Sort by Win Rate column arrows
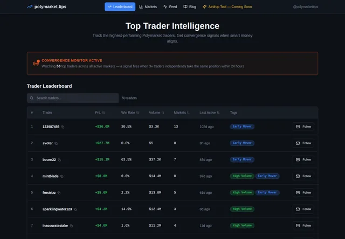The width and height of the screenshot is (345, 239). click(137, 113)
